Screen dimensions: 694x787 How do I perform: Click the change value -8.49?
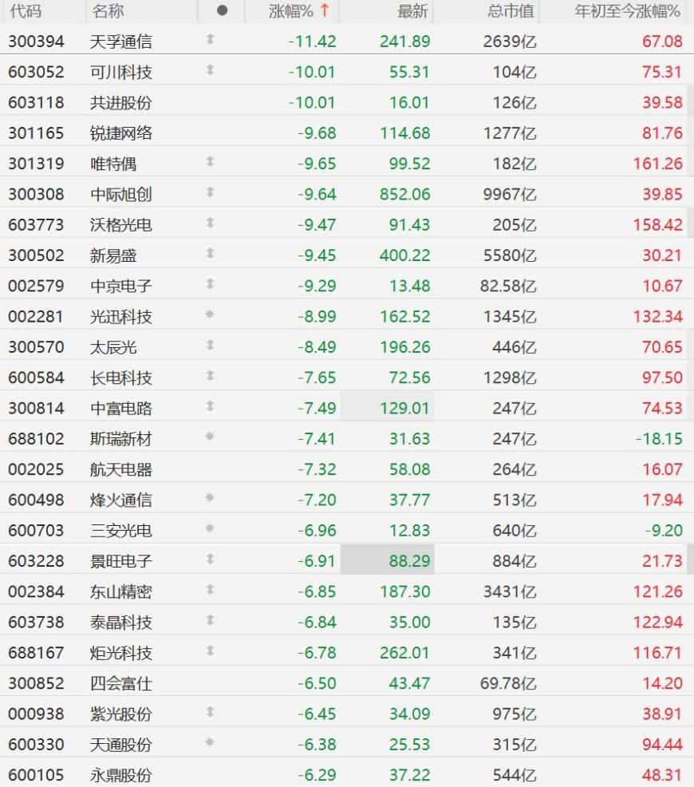[x=317, y=347]
